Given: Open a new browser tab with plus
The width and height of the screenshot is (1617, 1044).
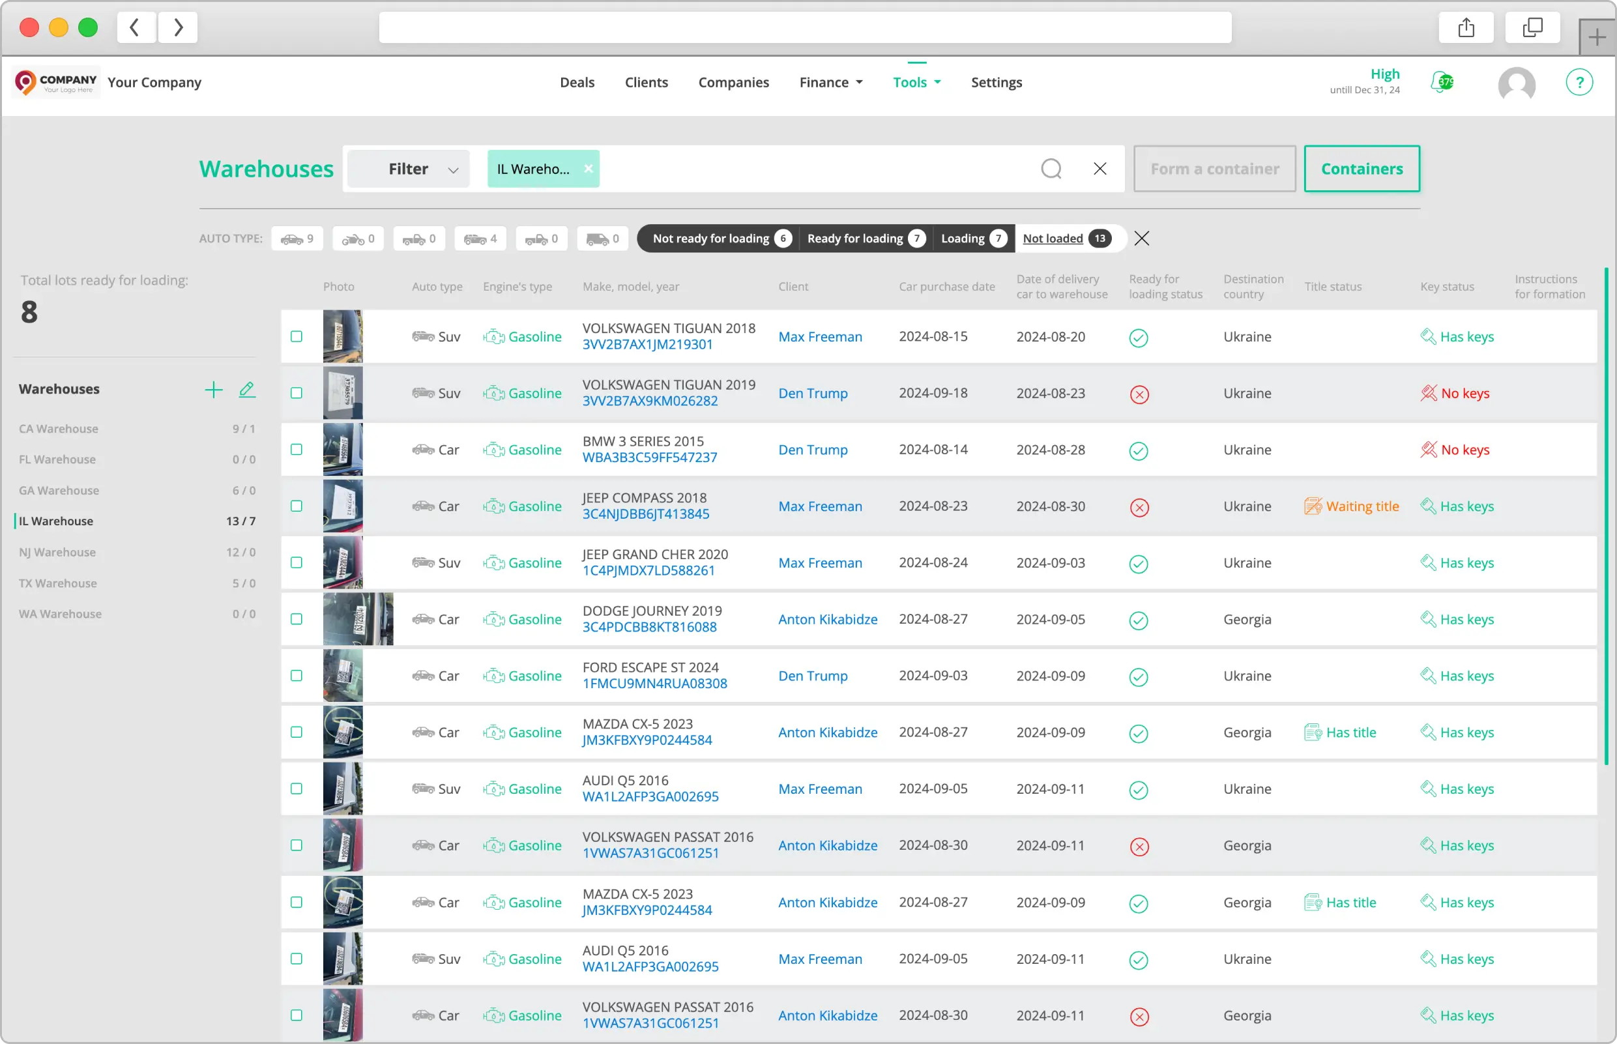Looking at the screenshot, I should pyautogui.click(x=1597, y=36).
